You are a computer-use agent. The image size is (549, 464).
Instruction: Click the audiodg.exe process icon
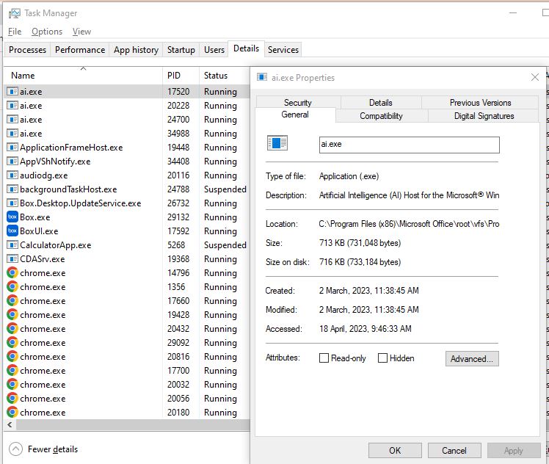(x=12, y=175)
